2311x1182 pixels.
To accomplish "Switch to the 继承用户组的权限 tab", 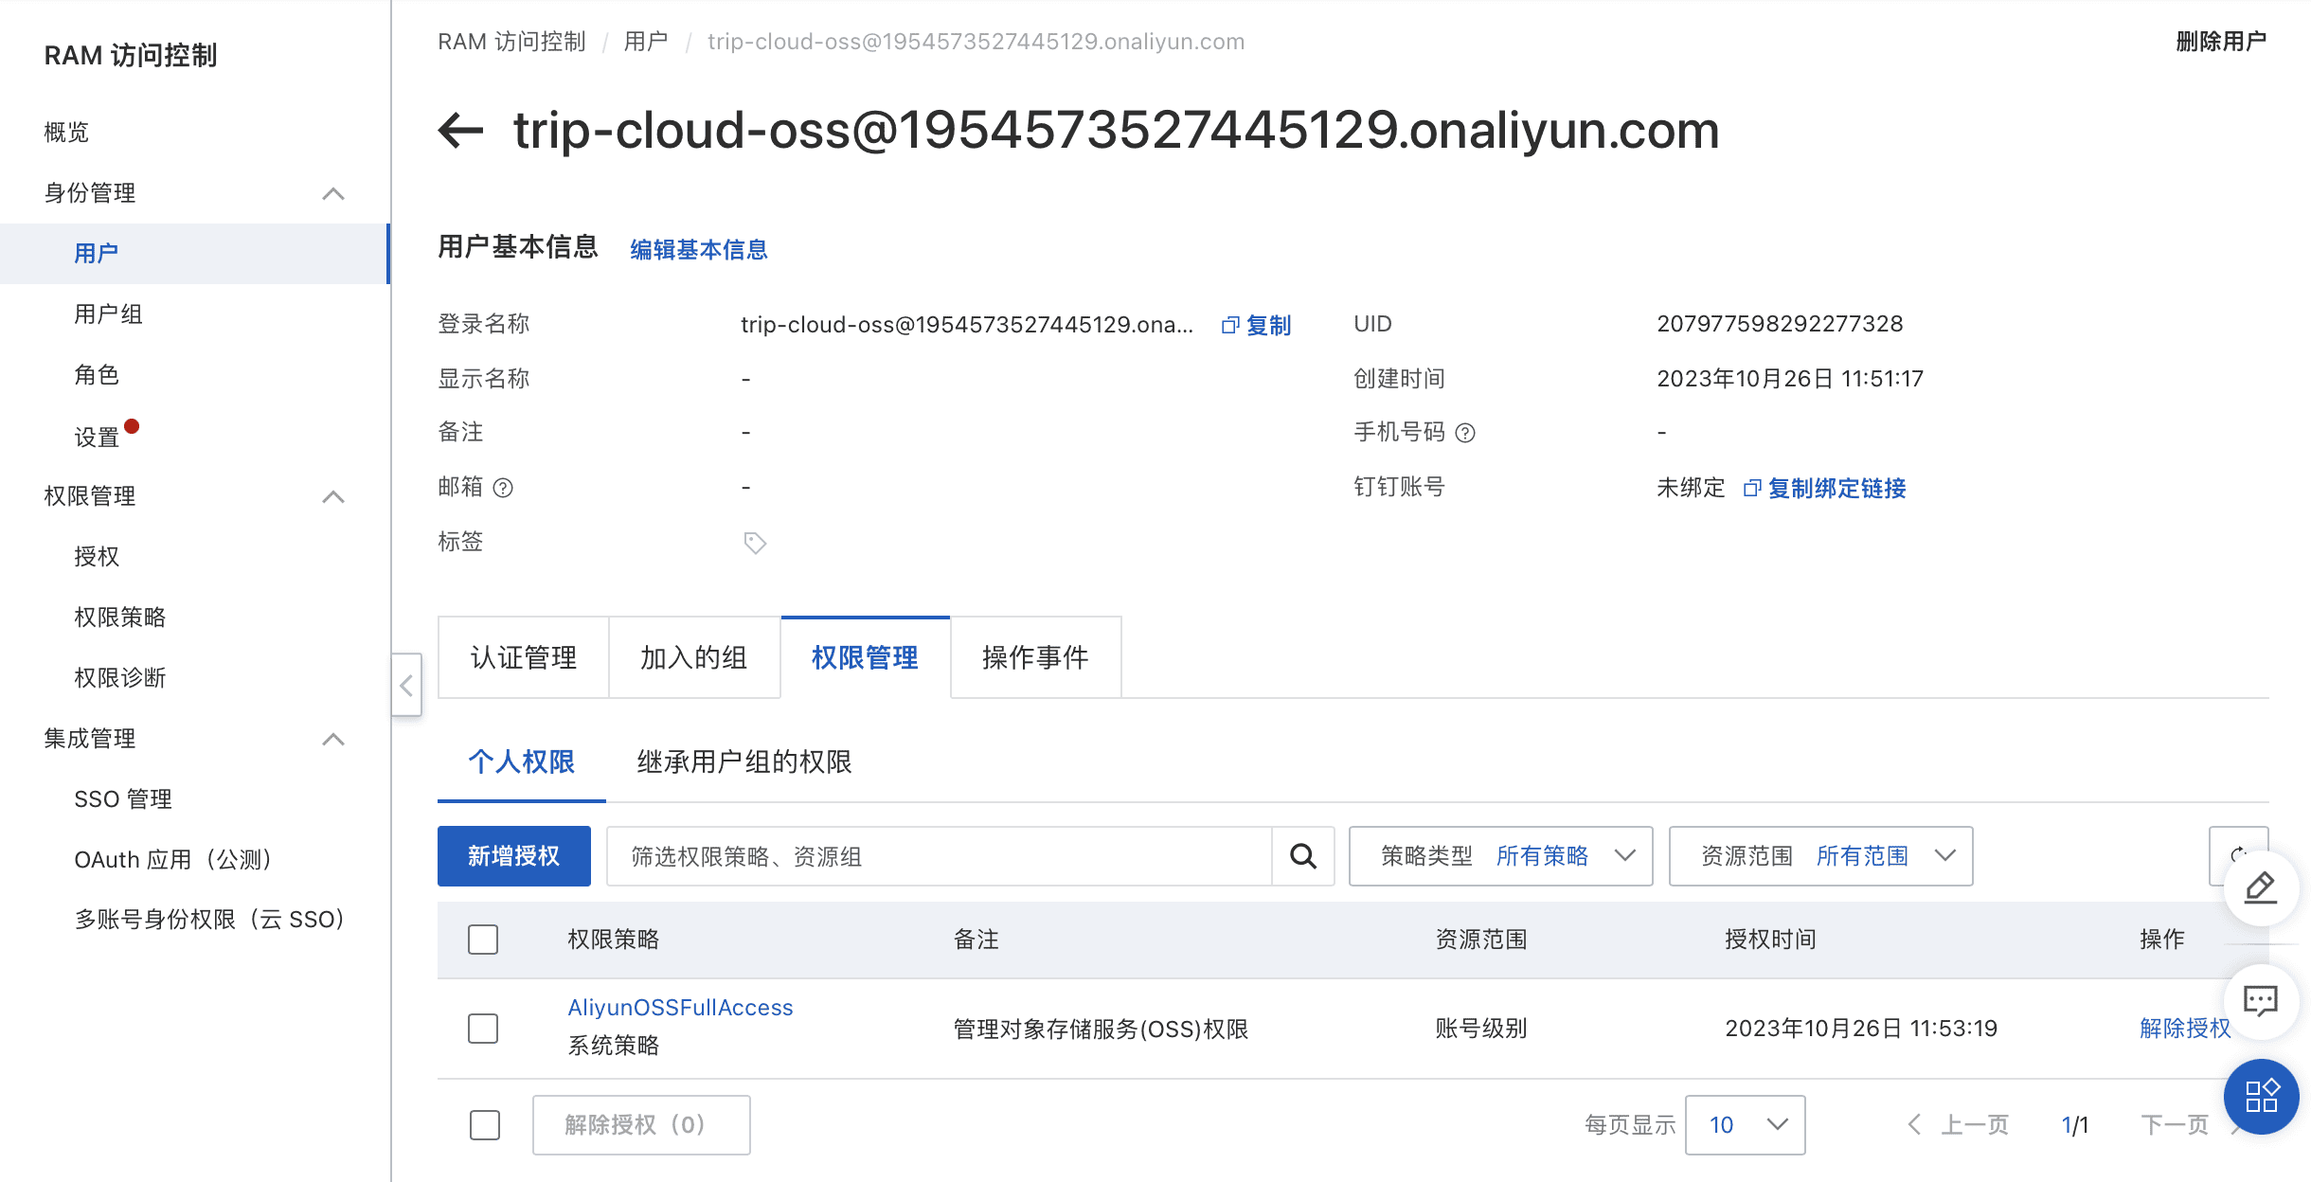I will coord(744,762).
